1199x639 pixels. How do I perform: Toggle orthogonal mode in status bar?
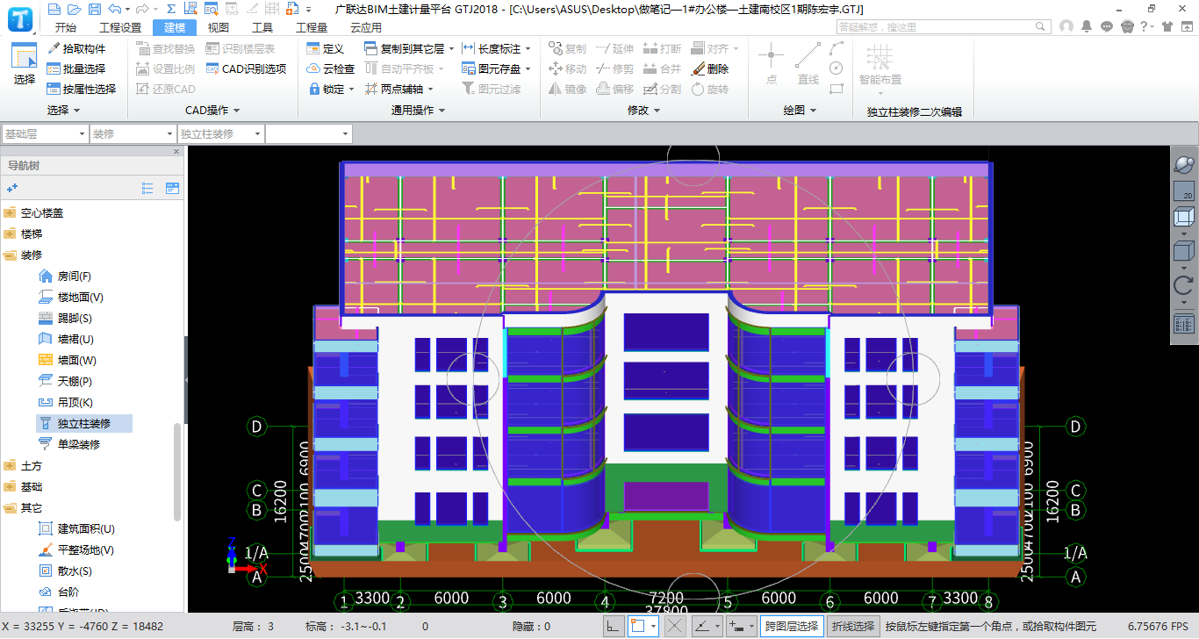coord(614,626)
